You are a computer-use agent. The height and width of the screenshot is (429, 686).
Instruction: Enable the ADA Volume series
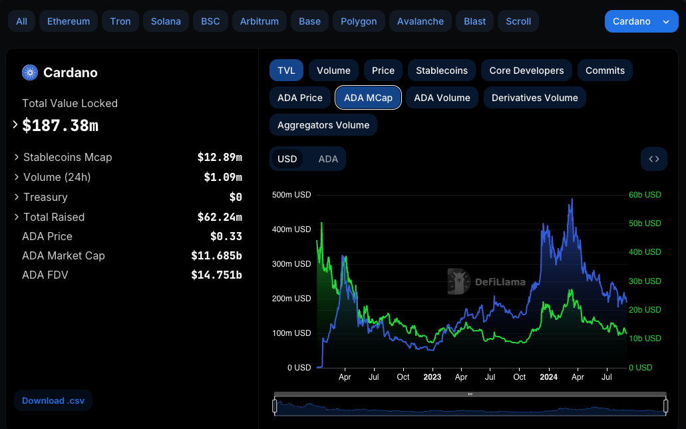[442, 98]
